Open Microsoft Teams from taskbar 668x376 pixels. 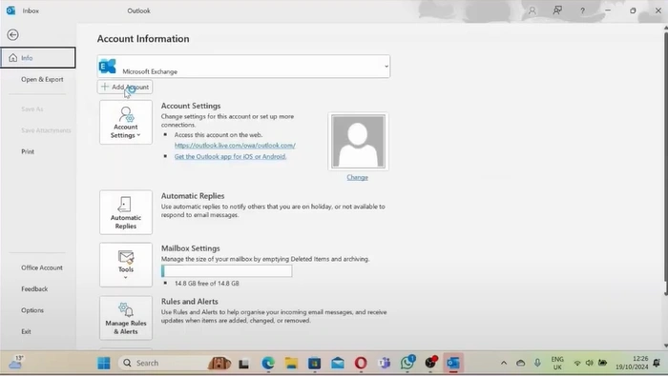coord(384,364)
